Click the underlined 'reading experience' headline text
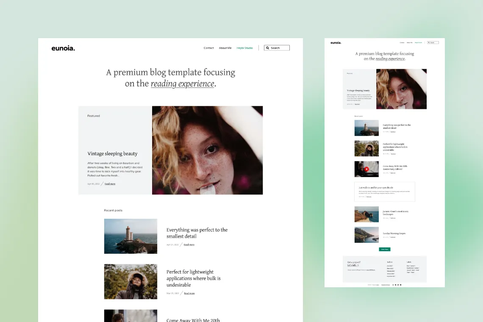The height and width of the screenshot is (322, 483). point(182,83)
